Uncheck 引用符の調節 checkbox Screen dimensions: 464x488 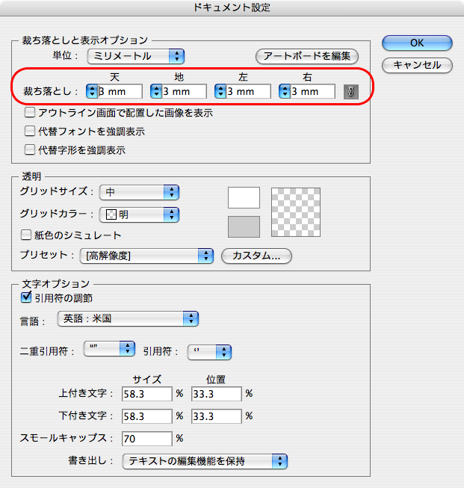click(x=26, y=297)
